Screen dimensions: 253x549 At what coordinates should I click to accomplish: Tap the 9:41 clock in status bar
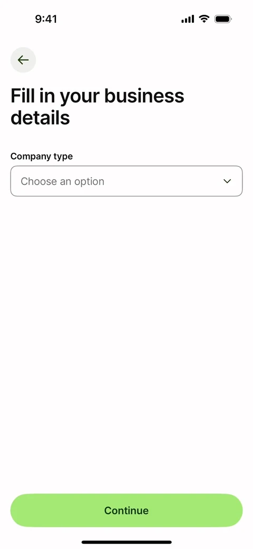click(46, 19)
